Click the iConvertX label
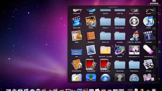This screenshot has width=162, height=91. 76,13
